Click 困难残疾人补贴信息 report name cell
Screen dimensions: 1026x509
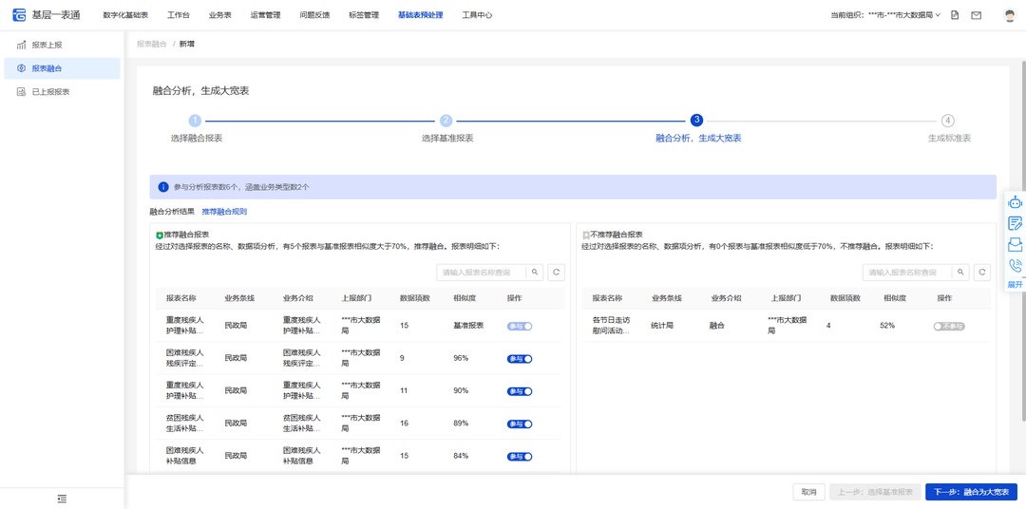point(185,456)
